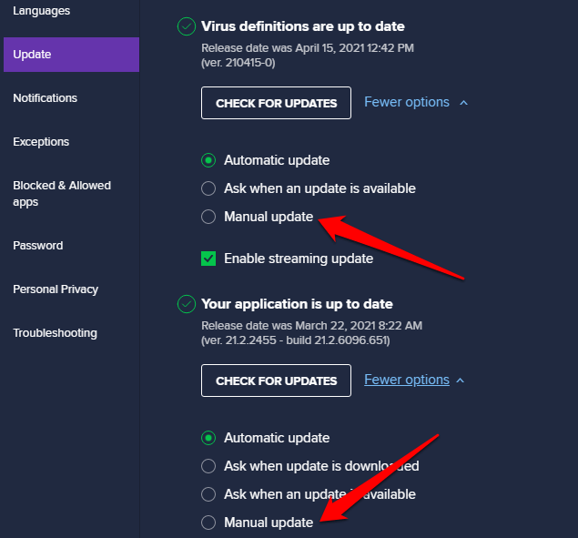Select Manual update for virus definitions

pos(208,217)
